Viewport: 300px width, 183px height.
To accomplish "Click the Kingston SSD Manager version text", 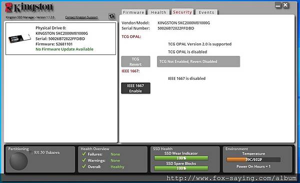I will pyautogui.click(x=30, y=17).
